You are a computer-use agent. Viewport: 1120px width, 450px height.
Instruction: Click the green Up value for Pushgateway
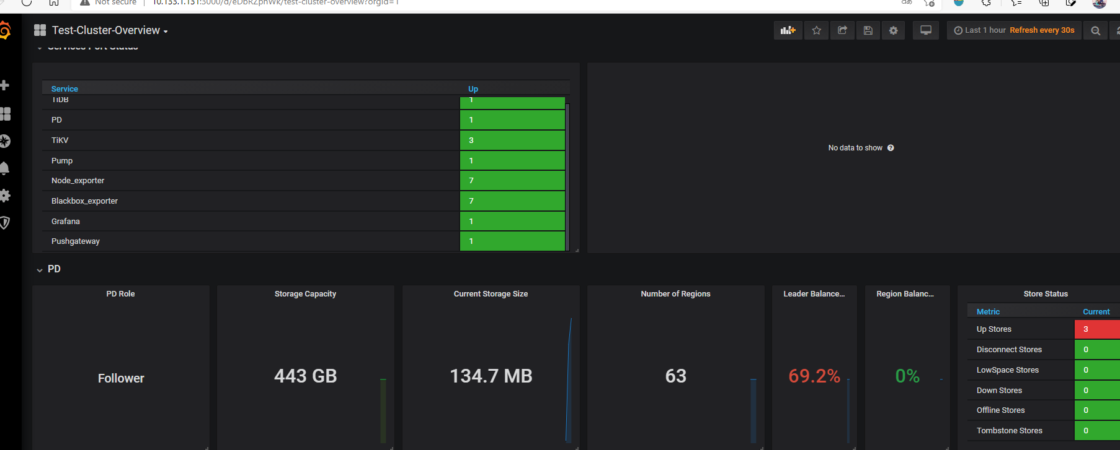(512, 241)
